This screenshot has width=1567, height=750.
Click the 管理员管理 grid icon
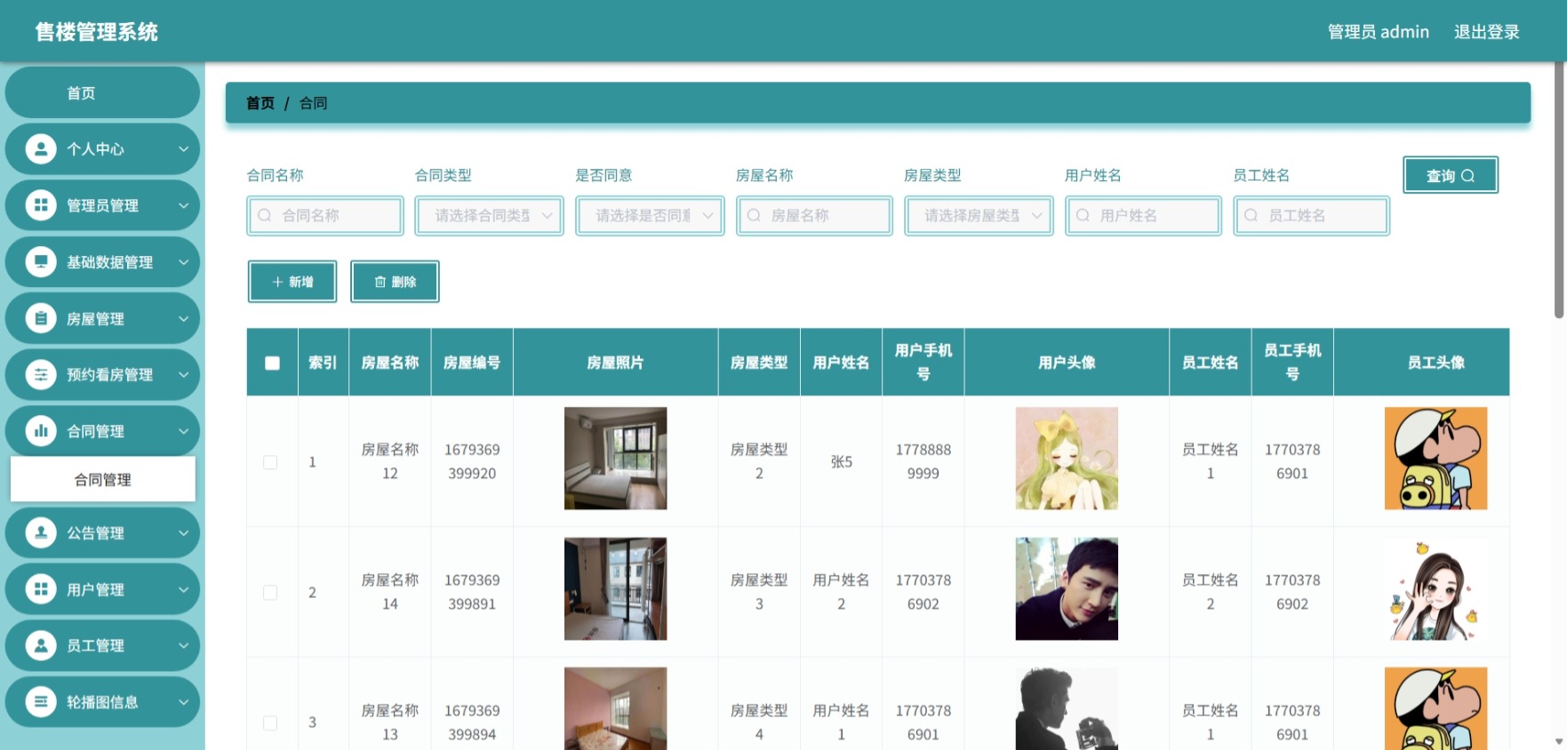tap(41, 205)
